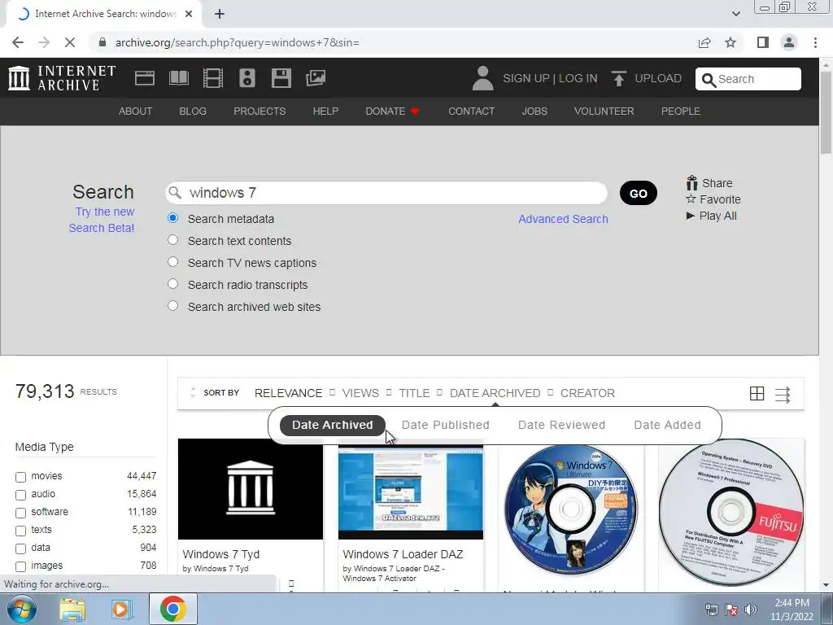Screen dimensions: 833x625
Task: Choose Date Published sort option
Action: point(445,425)
